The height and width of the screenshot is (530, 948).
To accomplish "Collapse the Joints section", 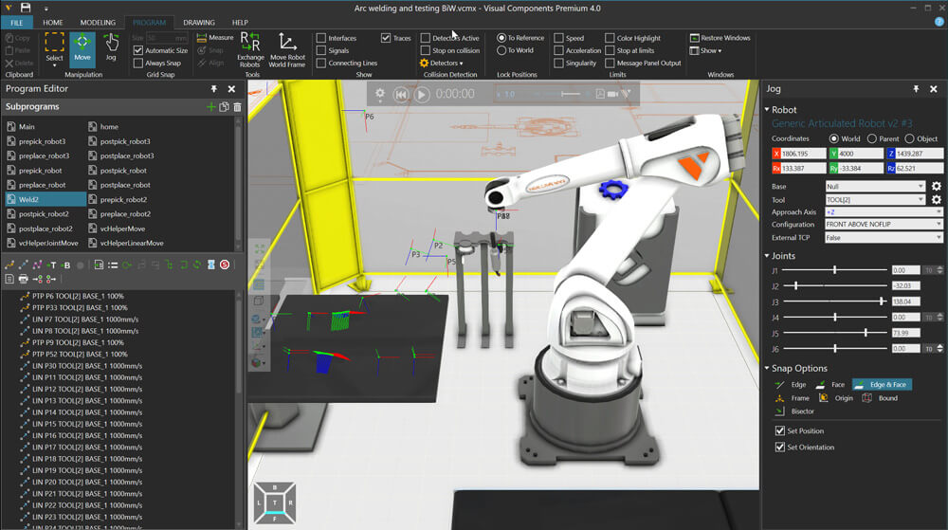I will [767, 256].
